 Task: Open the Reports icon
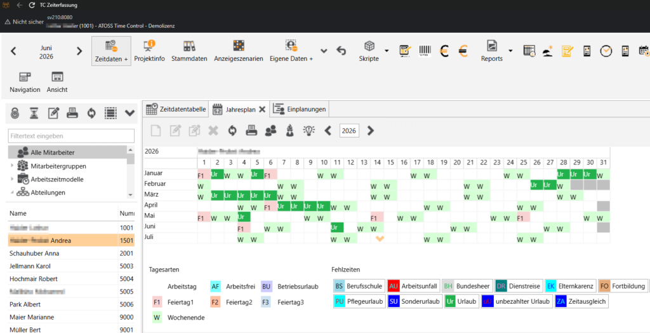point(492,51)
